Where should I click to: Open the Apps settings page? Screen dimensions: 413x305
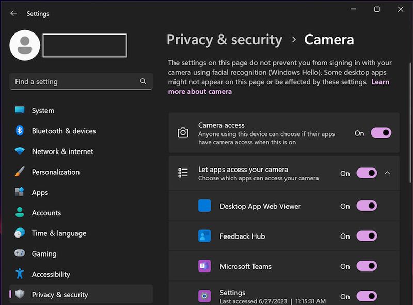click(81, 192)
